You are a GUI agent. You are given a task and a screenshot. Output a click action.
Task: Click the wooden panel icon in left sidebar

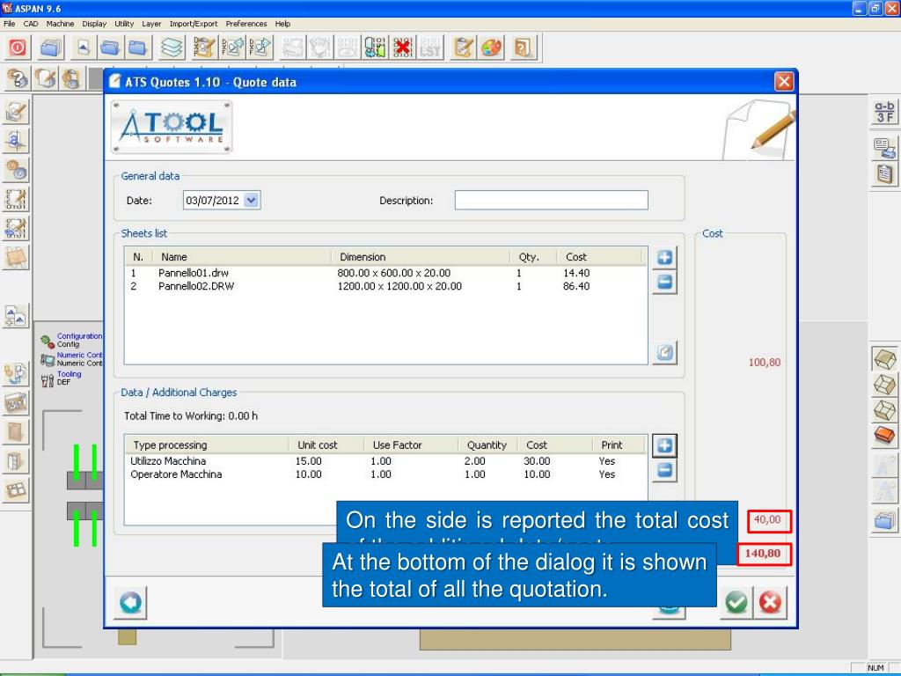pyautogui.click(x=16, y=258)
